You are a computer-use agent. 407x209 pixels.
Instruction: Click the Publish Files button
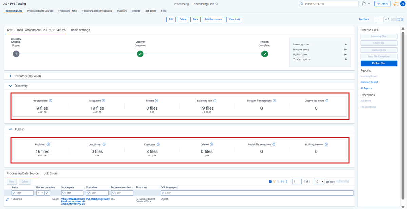click(379, 63)
